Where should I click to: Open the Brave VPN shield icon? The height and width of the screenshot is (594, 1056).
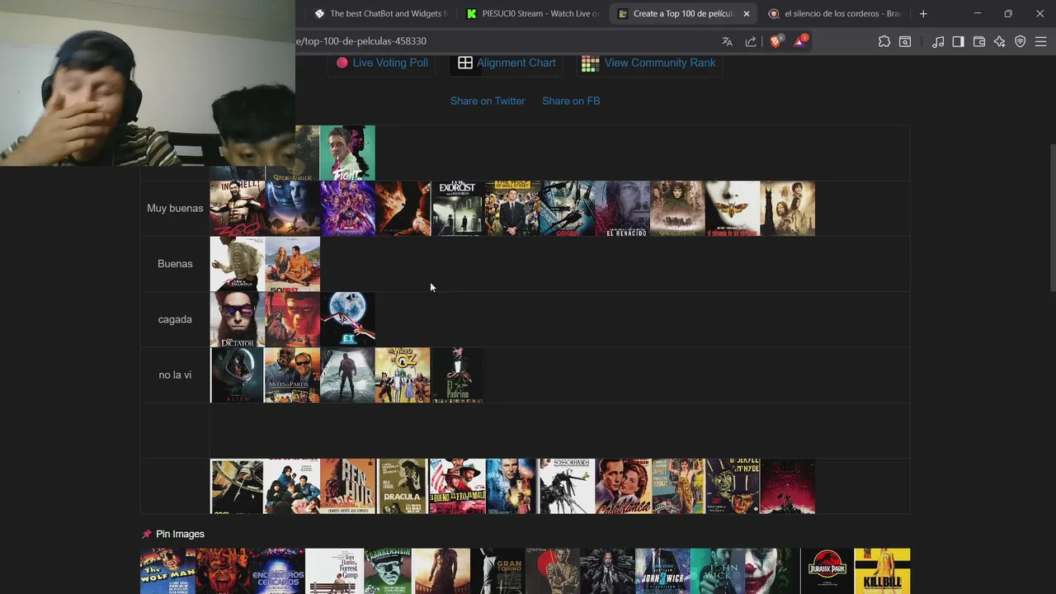1021,41
